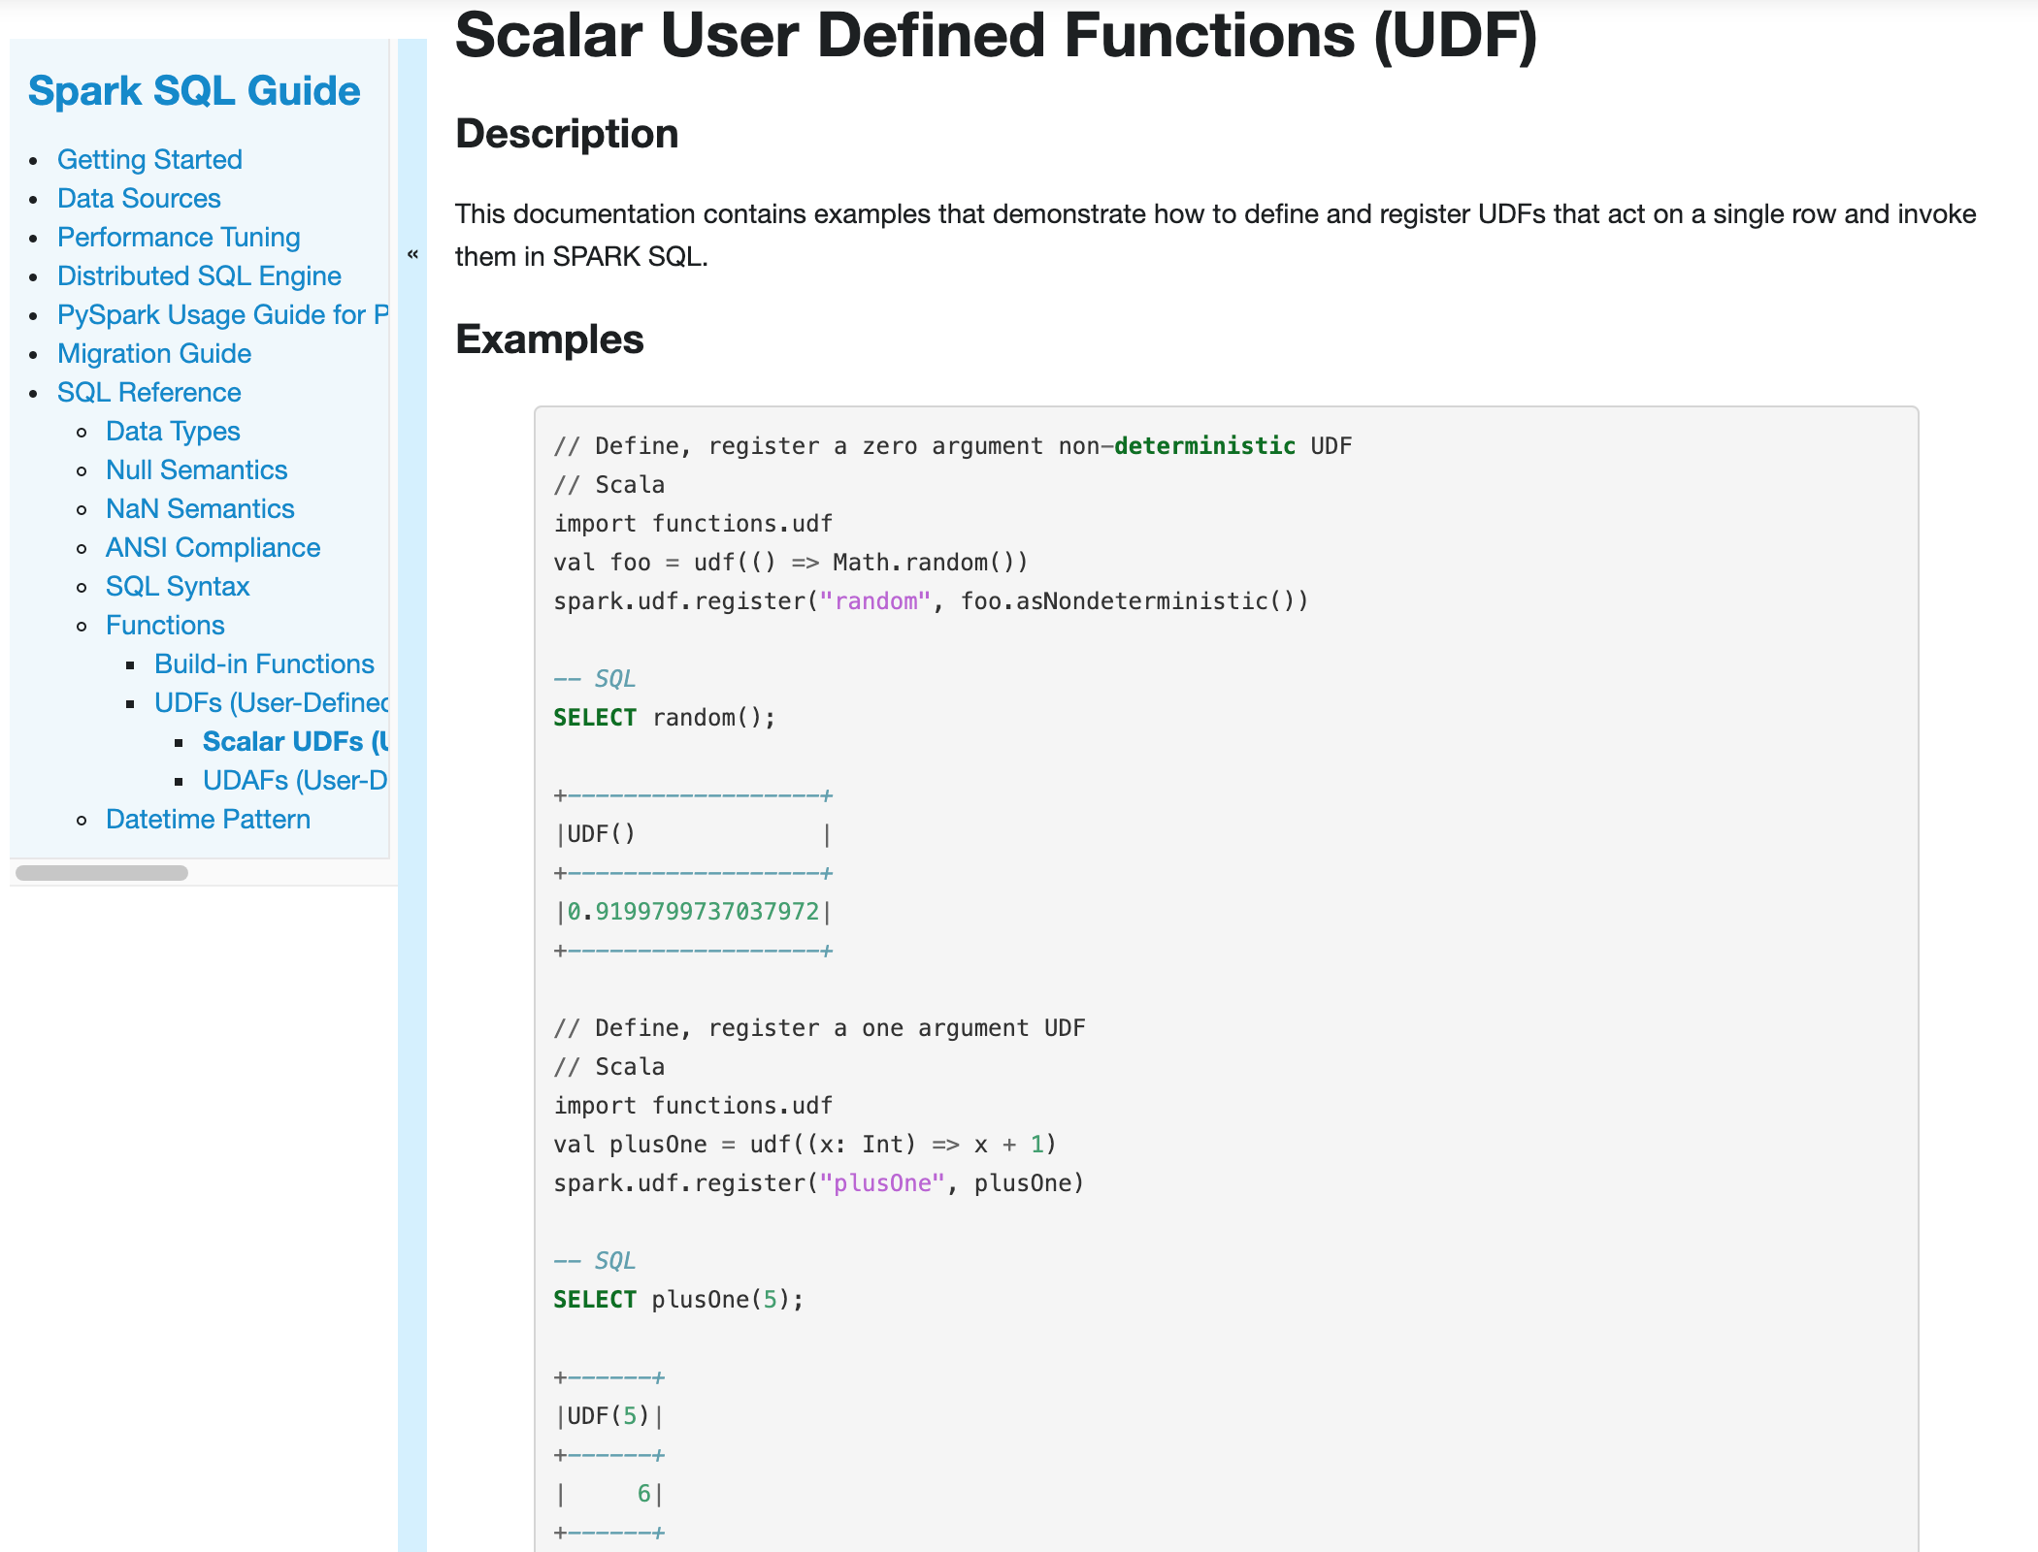Open UDAFs (User-Defined) sidebar link
Viewport: 2038px width, 1552px height.
[294, 780]
